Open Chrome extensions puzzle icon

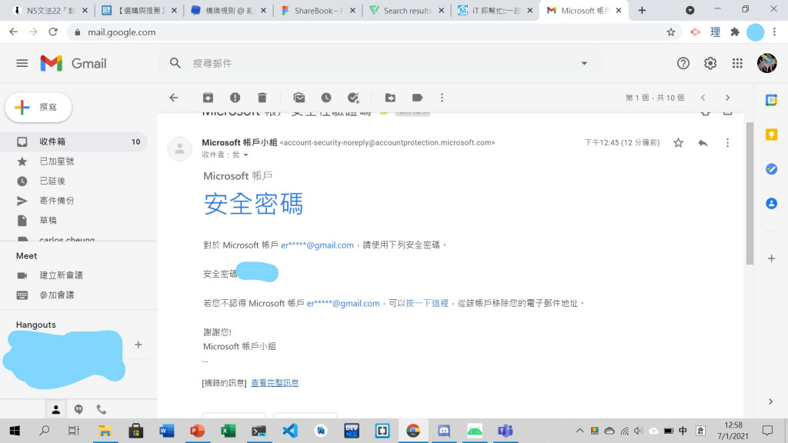pyautogui.click(x=735, y=32)
